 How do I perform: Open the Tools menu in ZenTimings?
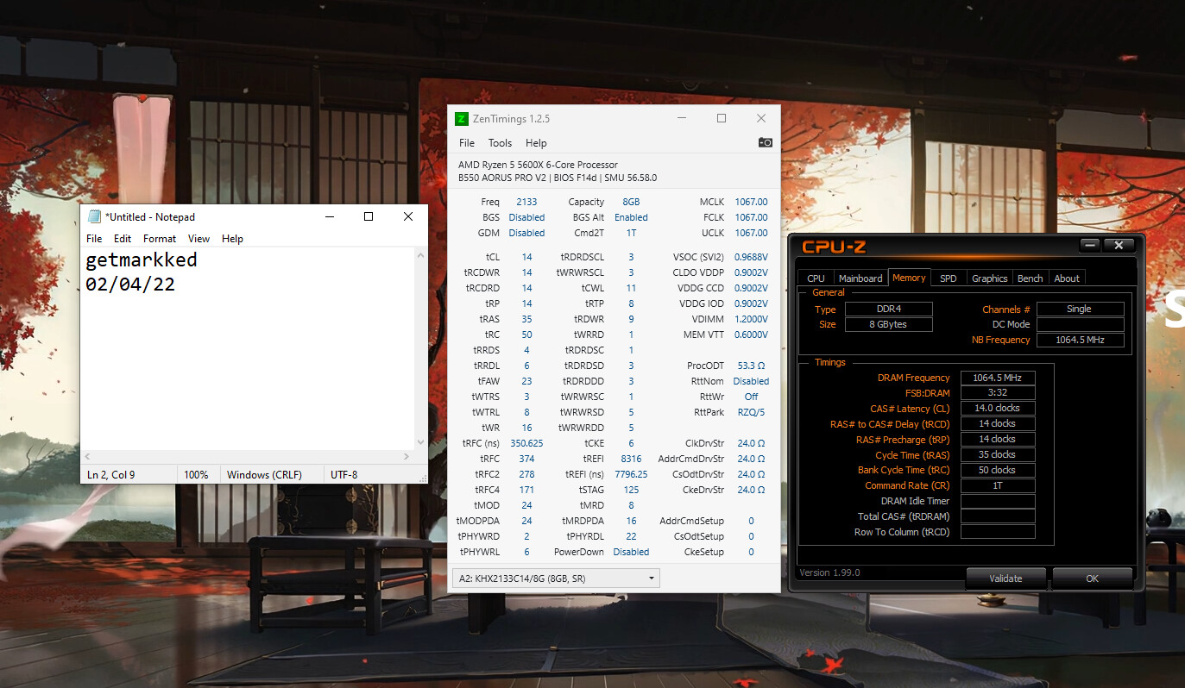(500, 143)
